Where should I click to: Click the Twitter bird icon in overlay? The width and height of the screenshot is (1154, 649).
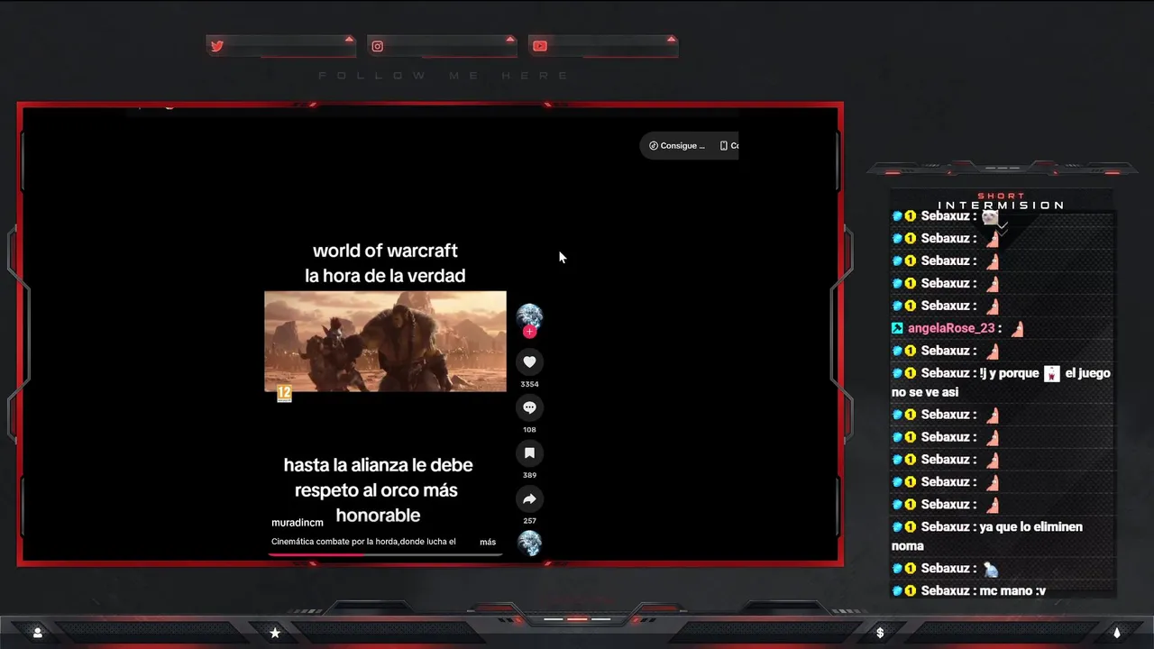[x=217, y=46]
